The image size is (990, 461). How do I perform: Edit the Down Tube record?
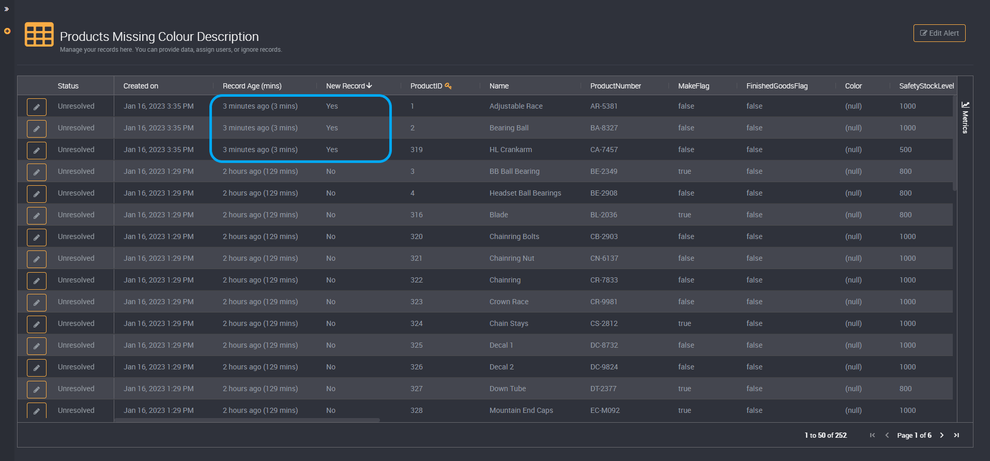click(37, 389)
